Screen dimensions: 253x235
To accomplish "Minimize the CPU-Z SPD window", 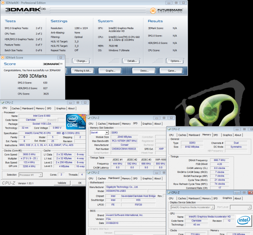I will [x=157, y=118].
